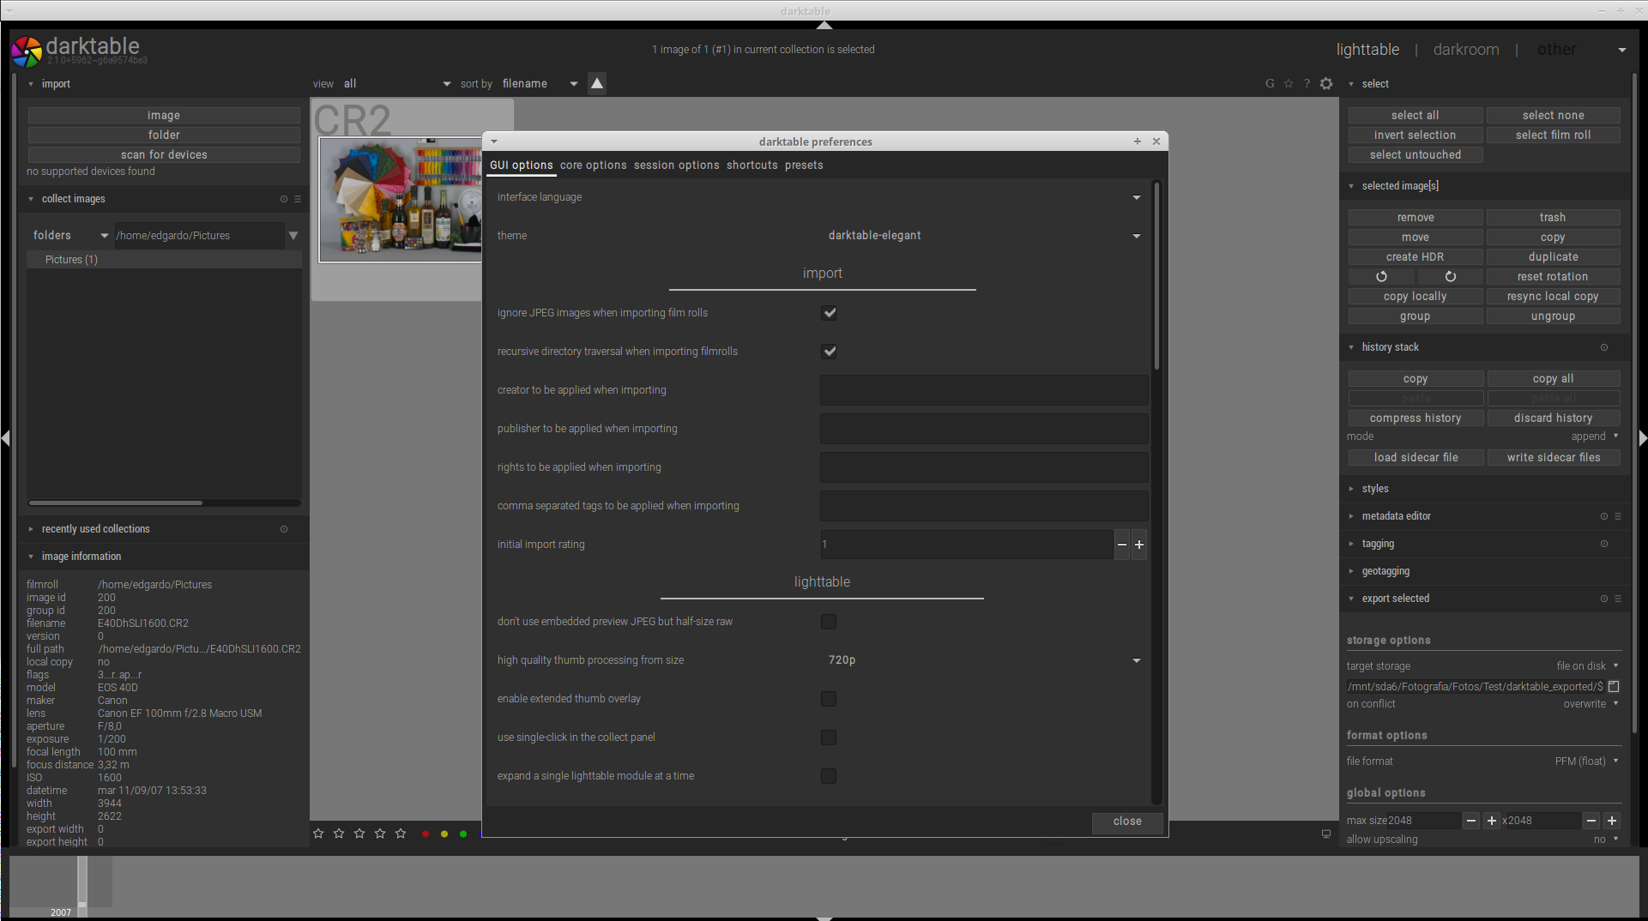Switch to core options tab
The height and width of the screenshot is (921, 1648).
click(x=593, y=166)
